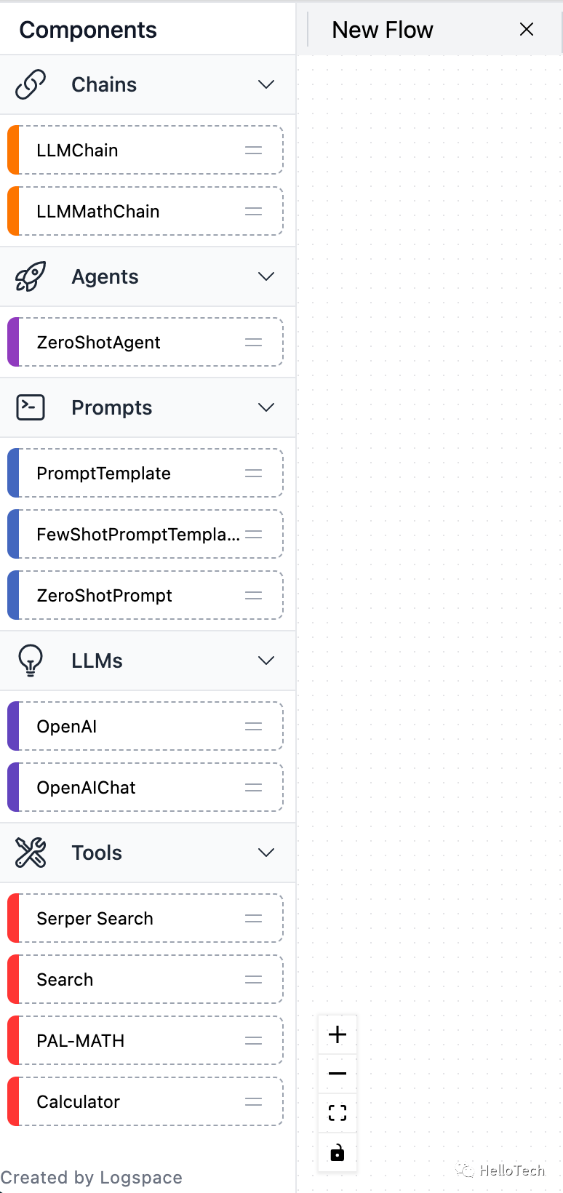563x1193 pixels.
Task: Collapse the Agents section chevron
Action: 266,276
